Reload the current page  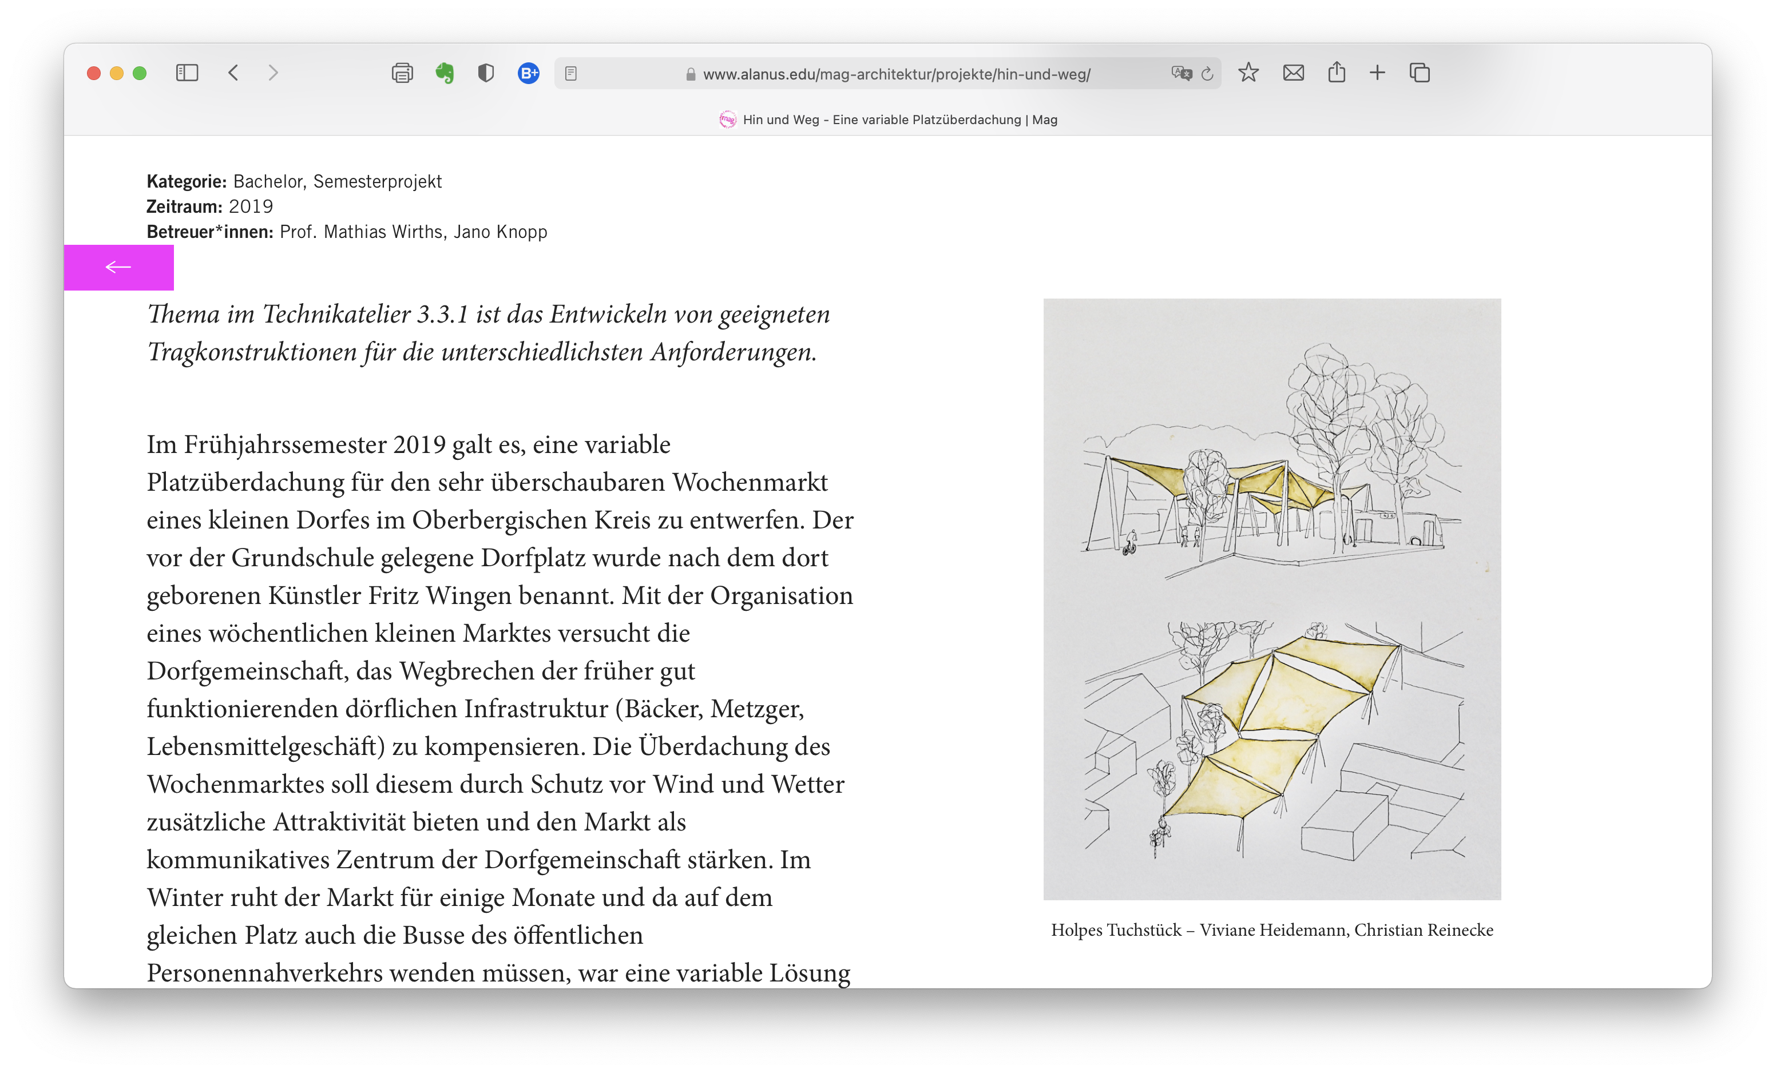(x=1207, y=74)
